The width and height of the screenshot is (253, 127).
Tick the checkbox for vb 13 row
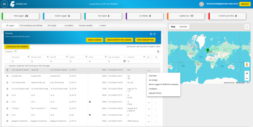pos(156,103)
